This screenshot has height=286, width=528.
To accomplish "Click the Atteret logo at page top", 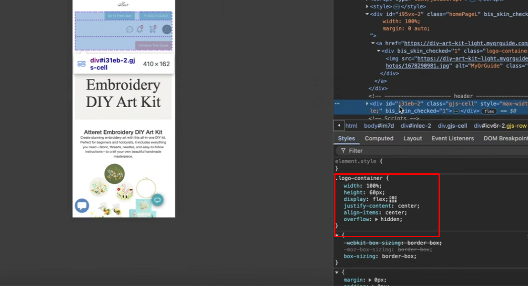I will pos(123,4).
